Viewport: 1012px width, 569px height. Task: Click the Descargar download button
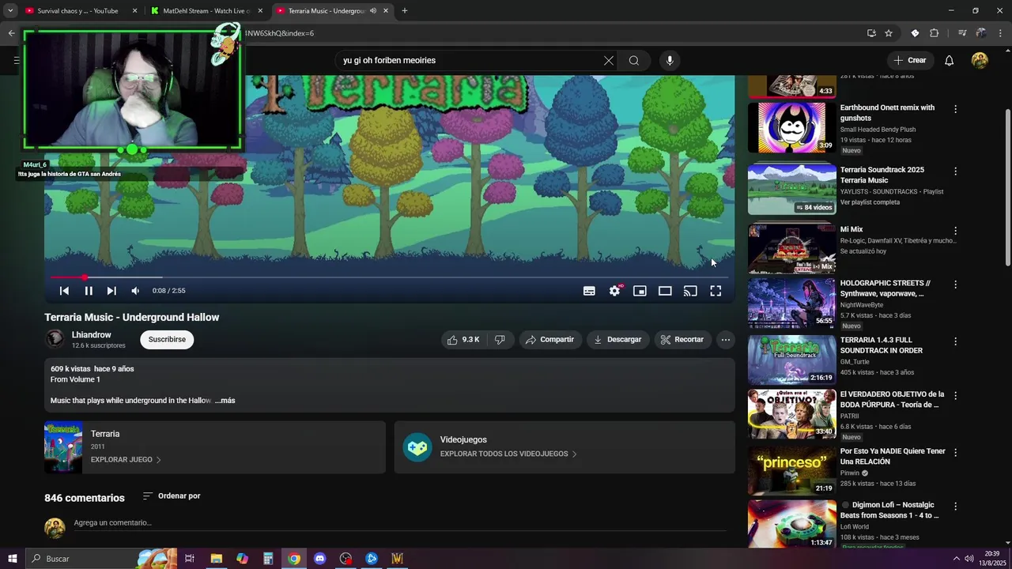tap(617, 340)
